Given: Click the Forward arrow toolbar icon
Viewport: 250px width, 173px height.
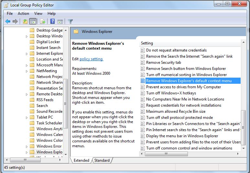Looking at the screenshot, I should [15, 21].
